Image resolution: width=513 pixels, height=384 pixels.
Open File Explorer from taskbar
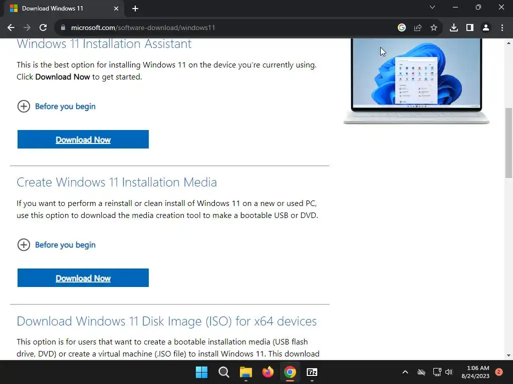pos(245,372)
